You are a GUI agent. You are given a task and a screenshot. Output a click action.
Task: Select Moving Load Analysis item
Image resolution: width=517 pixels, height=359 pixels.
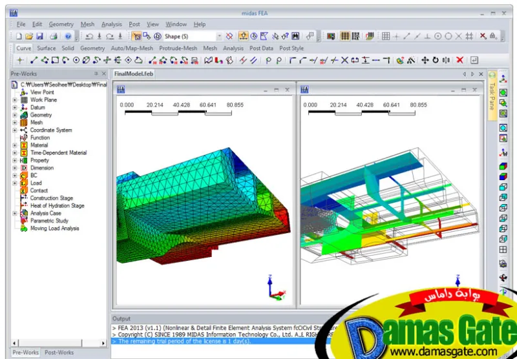pos(54,229)
